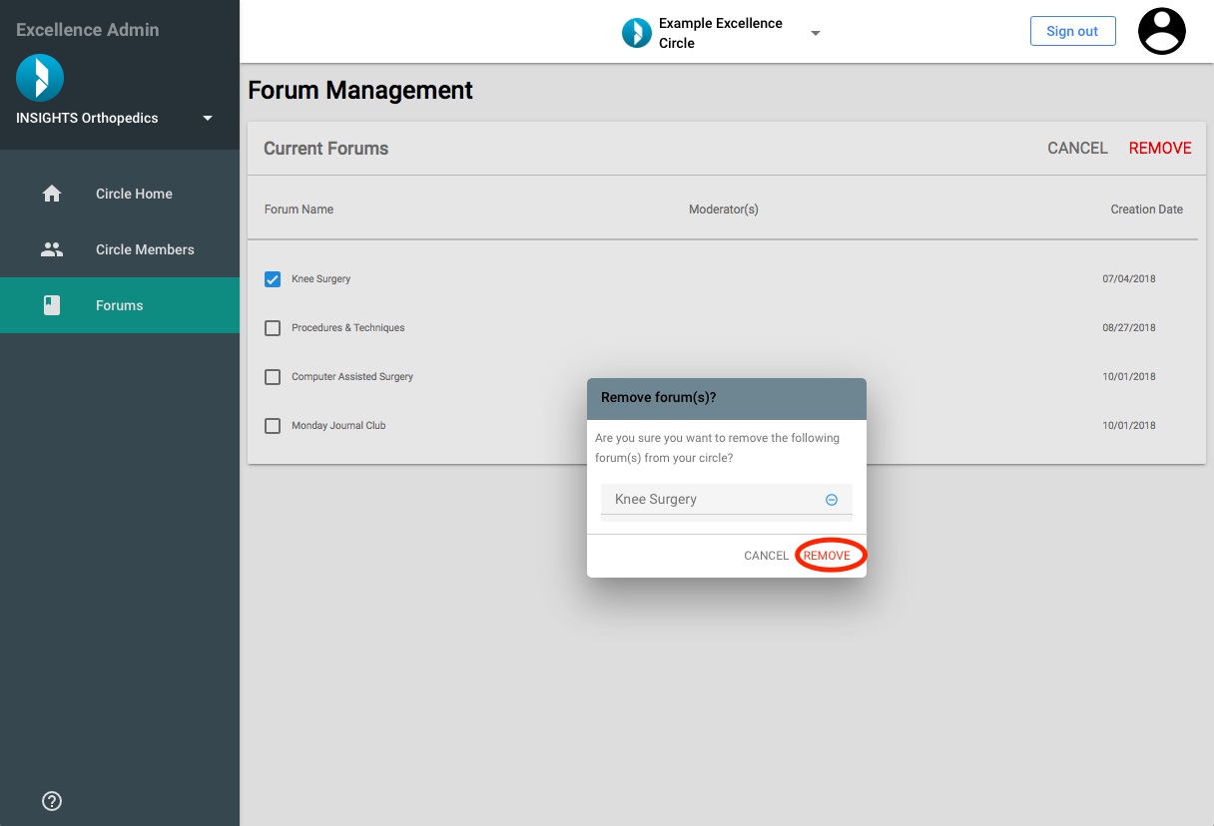The width and height of the screenshot is (1214, 826).
Task: Click the Current Forums panel title
Action: click(326, 149)
